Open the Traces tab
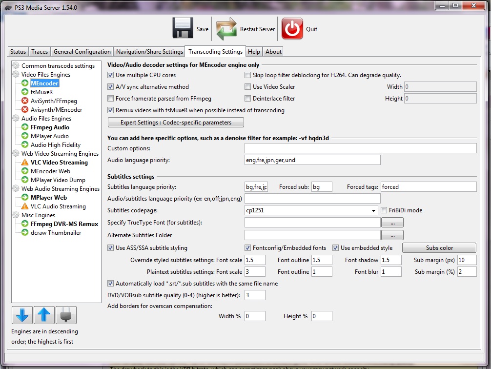 pyautogui.click(x=40, y=51)
